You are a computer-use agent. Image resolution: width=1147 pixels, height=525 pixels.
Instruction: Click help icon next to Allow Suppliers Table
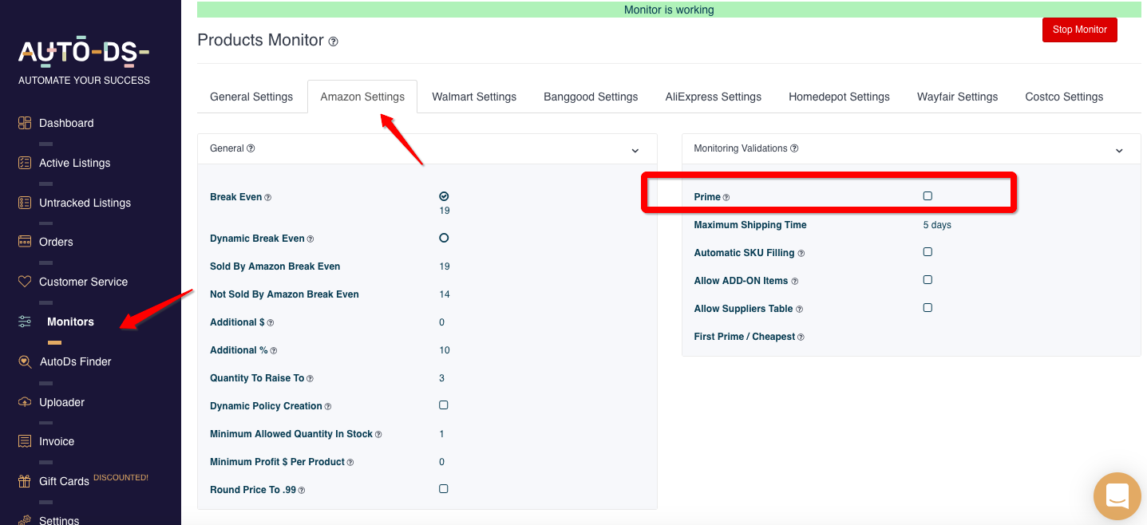pyautogui.click(x=800, y=309)
